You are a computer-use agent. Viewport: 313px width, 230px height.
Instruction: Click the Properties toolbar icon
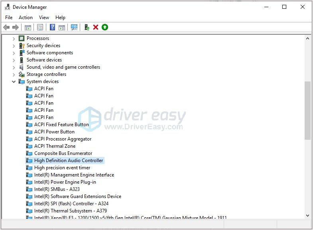coord(40,27)
